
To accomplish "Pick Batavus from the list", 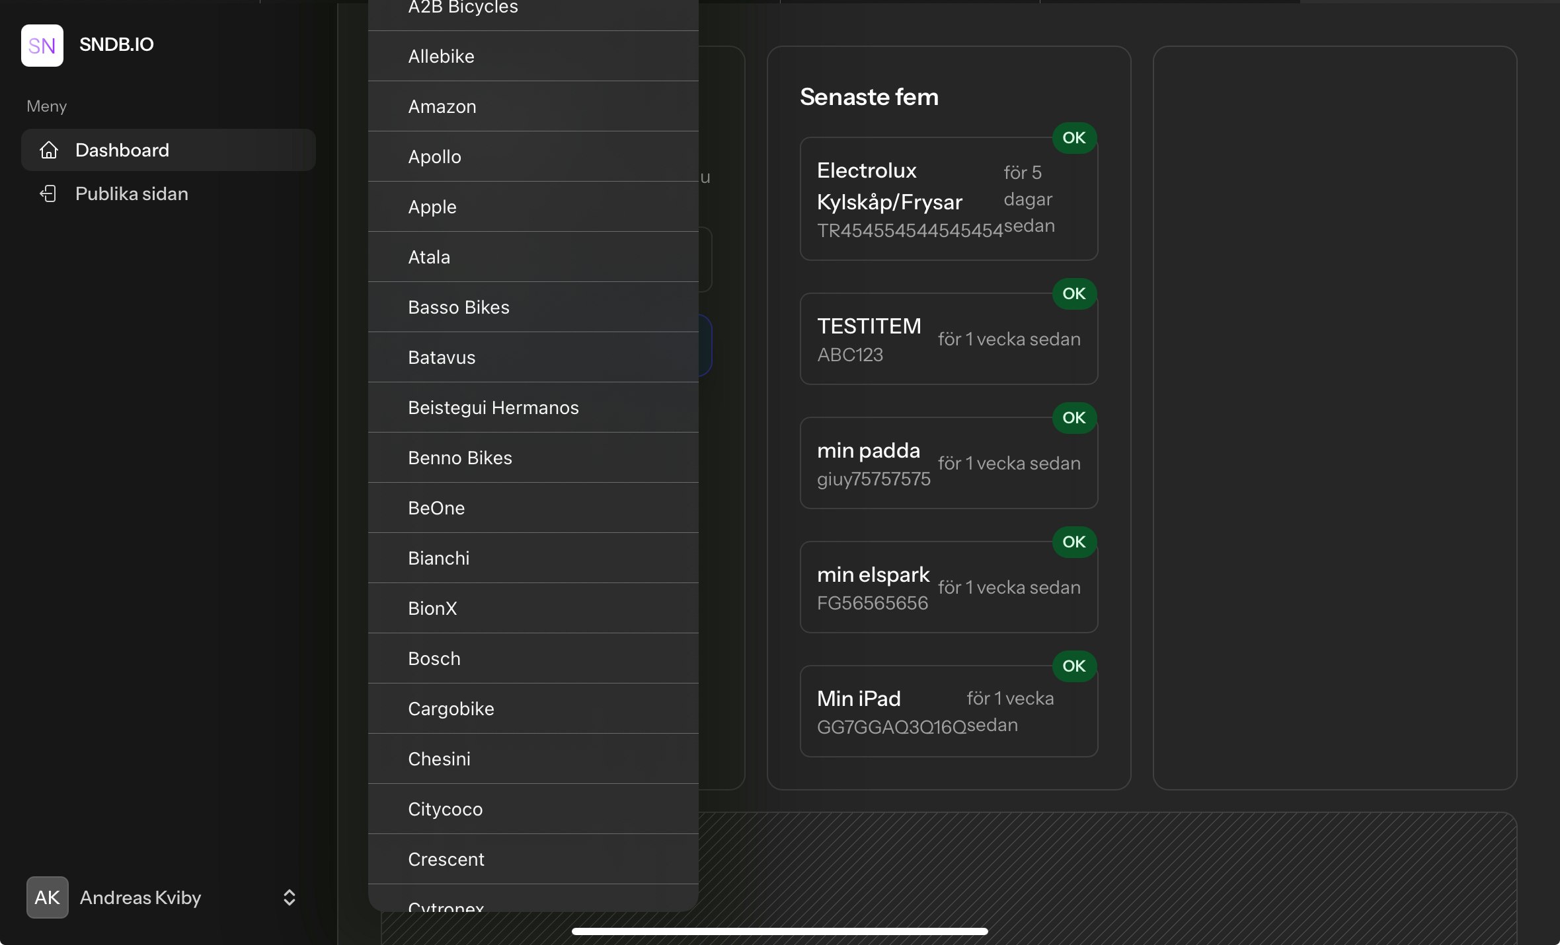I will pyautogui.click(x=533, y=357).
